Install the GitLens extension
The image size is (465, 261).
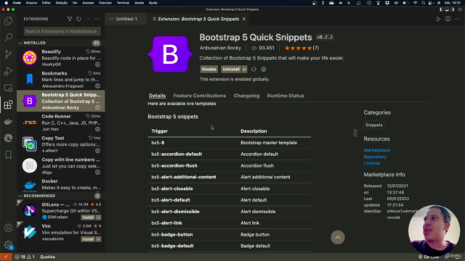pos(88,217)
